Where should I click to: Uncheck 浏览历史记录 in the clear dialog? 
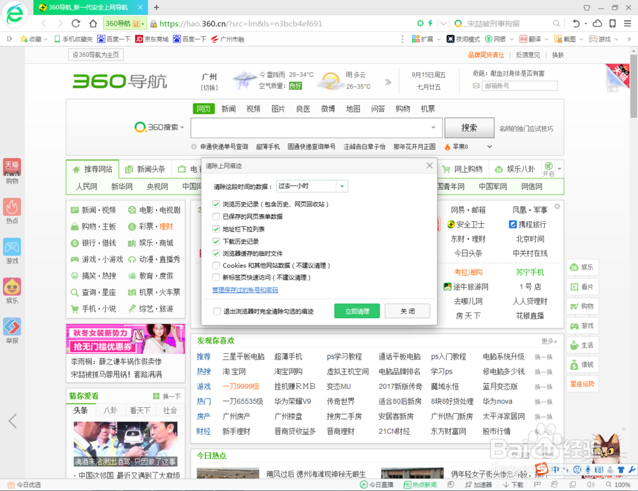(216, 204)
